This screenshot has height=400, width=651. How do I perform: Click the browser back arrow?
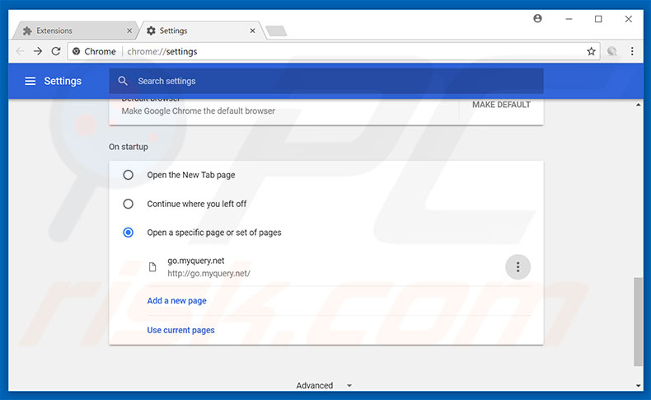point(20,51)
